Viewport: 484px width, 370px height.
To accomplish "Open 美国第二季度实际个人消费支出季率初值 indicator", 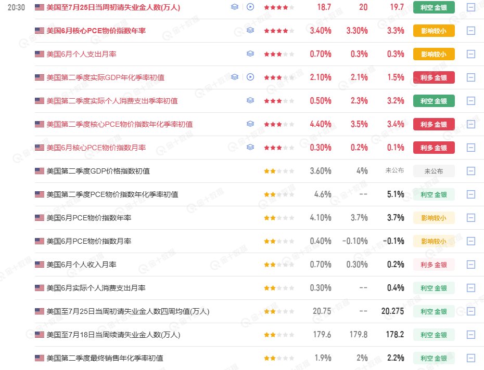I will pyautogui.click(x=112, y=101).
